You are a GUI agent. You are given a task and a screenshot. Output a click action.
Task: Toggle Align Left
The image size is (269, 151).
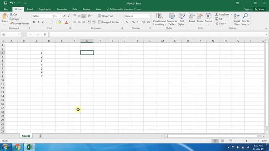click(75, 22)
